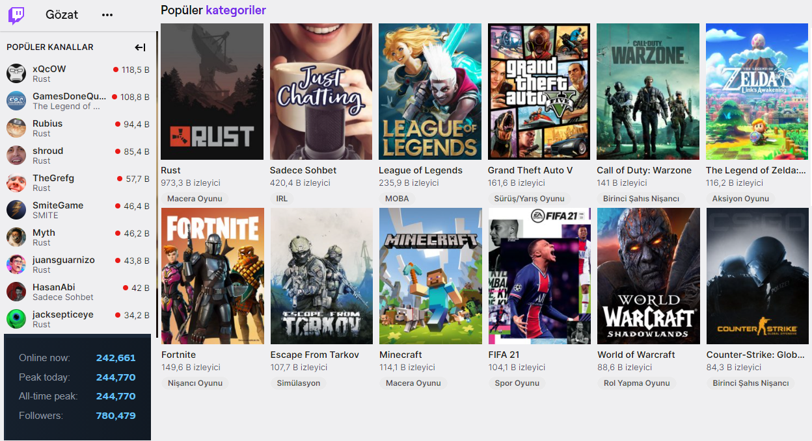Click 'POPÜLER KANALLAR' sidebar heading

[50, 47]
